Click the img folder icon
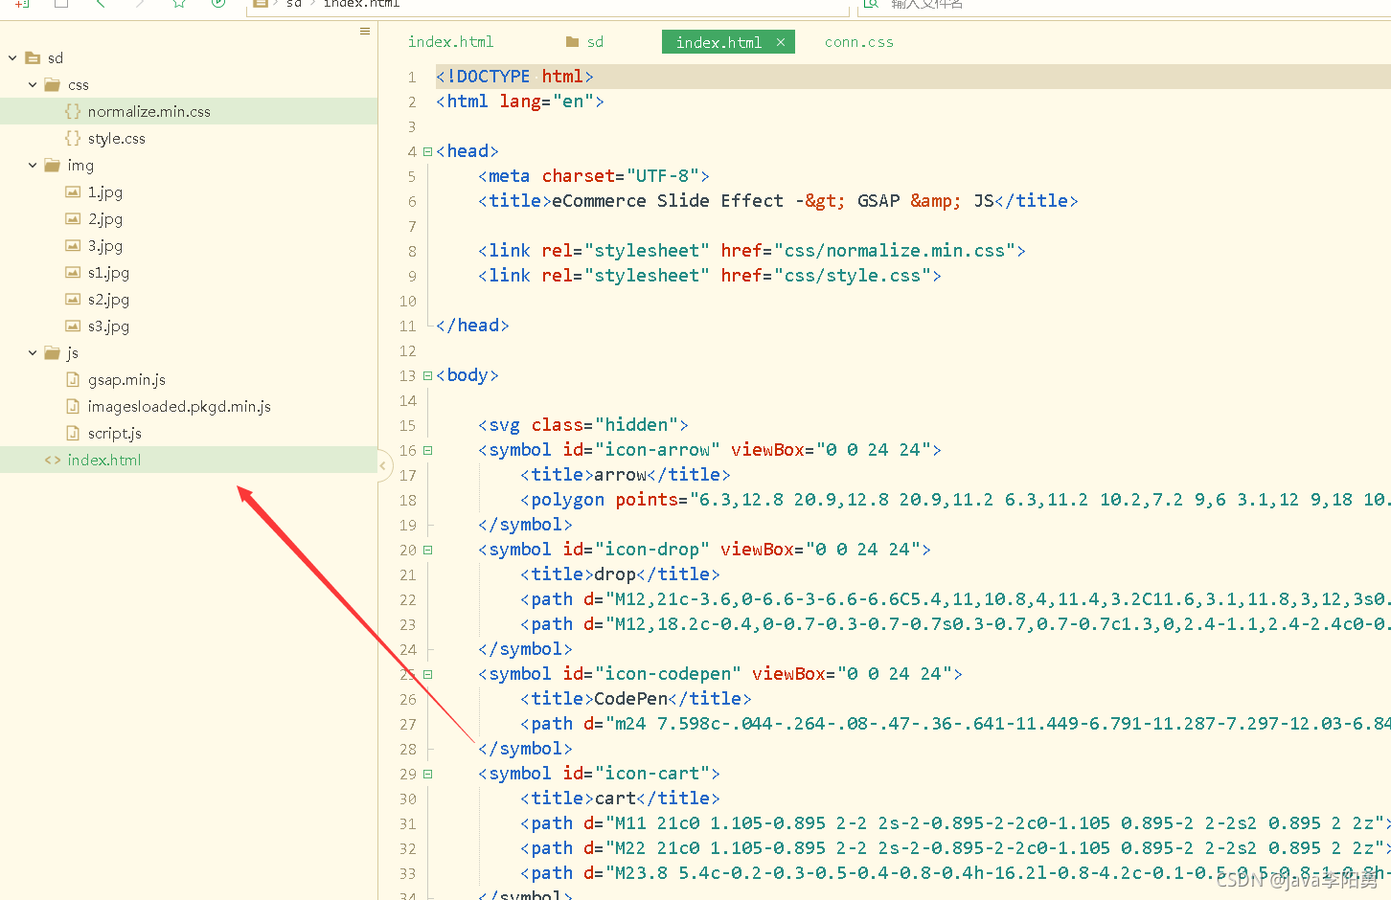Image resolution: width=1391 pixels, height=900 pixels. tap(53, 166)
